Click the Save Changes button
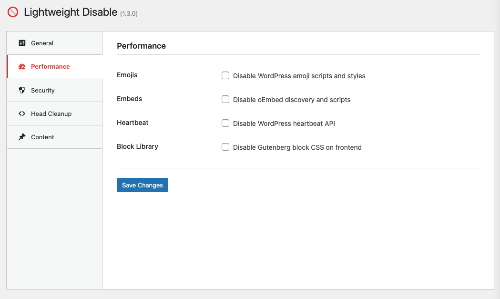The image size is (500, 299). point(142,185)
